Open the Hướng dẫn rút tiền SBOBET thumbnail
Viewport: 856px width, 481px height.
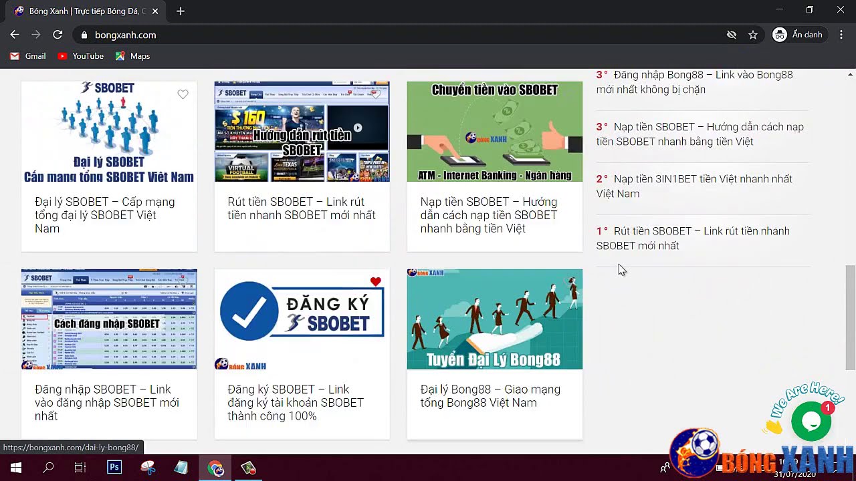point(302,132)
